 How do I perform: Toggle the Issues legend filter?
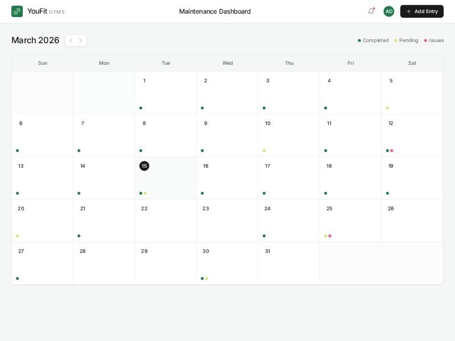point(434,40)
